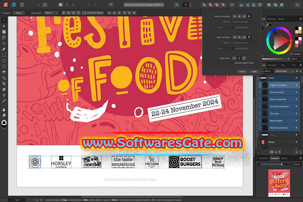Screen dimensions: 303x202
Task: Open the Default auto-select dropdown
Action: pos(51,13)
